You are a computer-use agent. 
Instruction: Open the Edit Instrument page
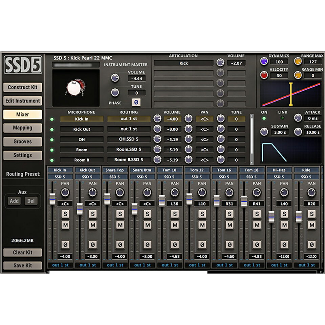click(x=23, y=101)
